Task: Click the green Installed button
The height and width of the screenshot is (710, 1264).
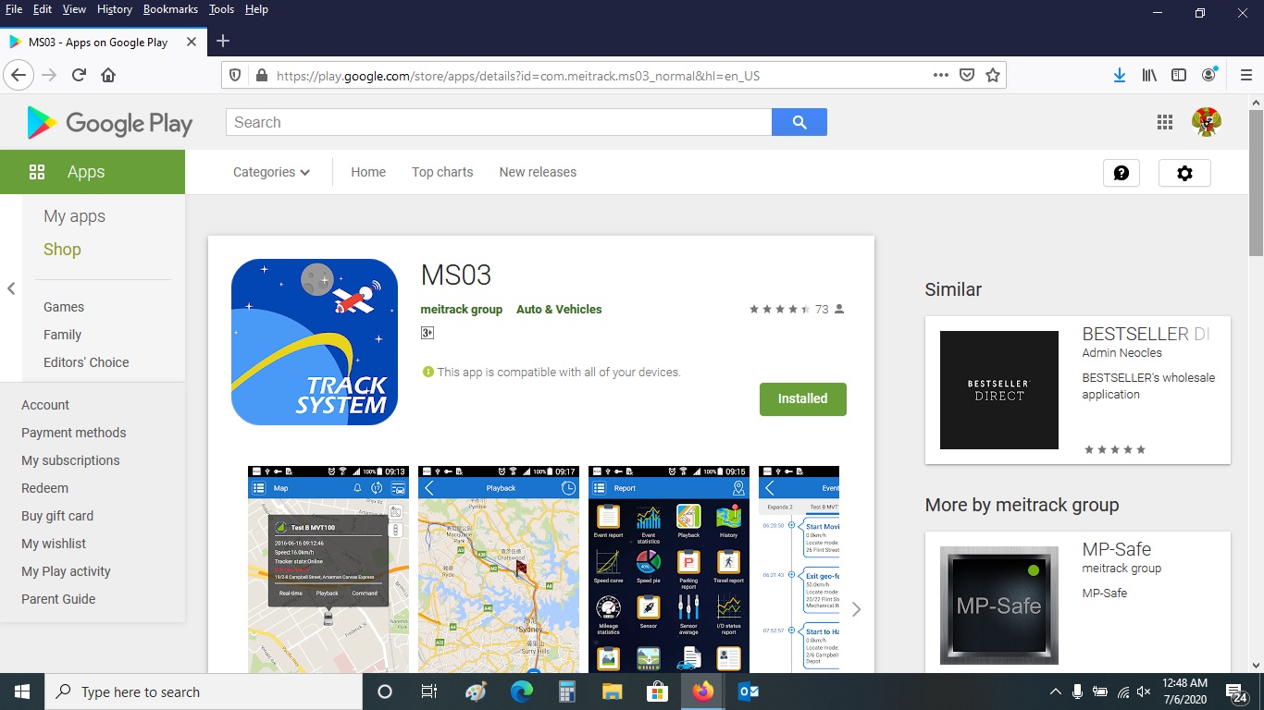Action: point(803,398)
